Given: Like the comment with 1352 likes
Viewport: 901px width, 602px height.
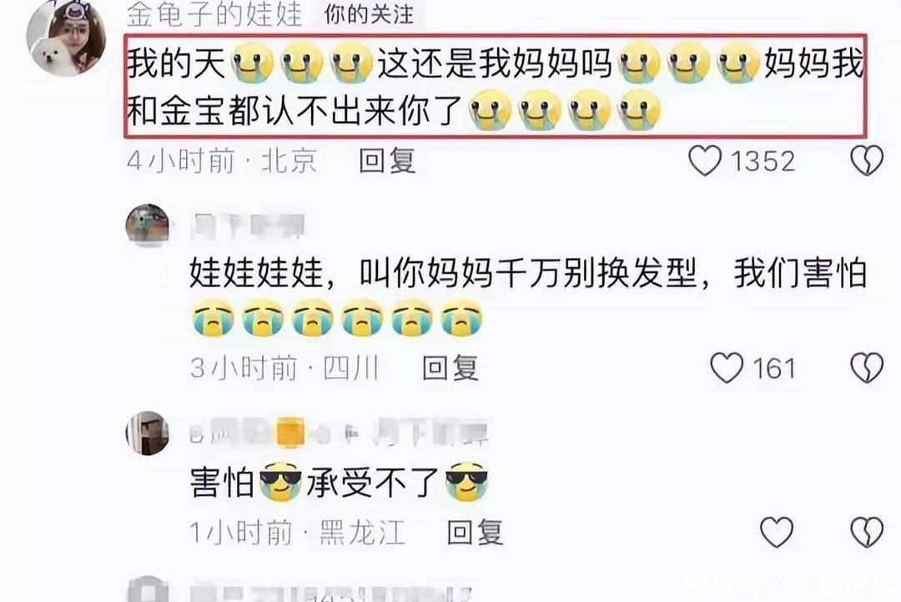Looking at the screenshot, I should [x=705, y=160].
